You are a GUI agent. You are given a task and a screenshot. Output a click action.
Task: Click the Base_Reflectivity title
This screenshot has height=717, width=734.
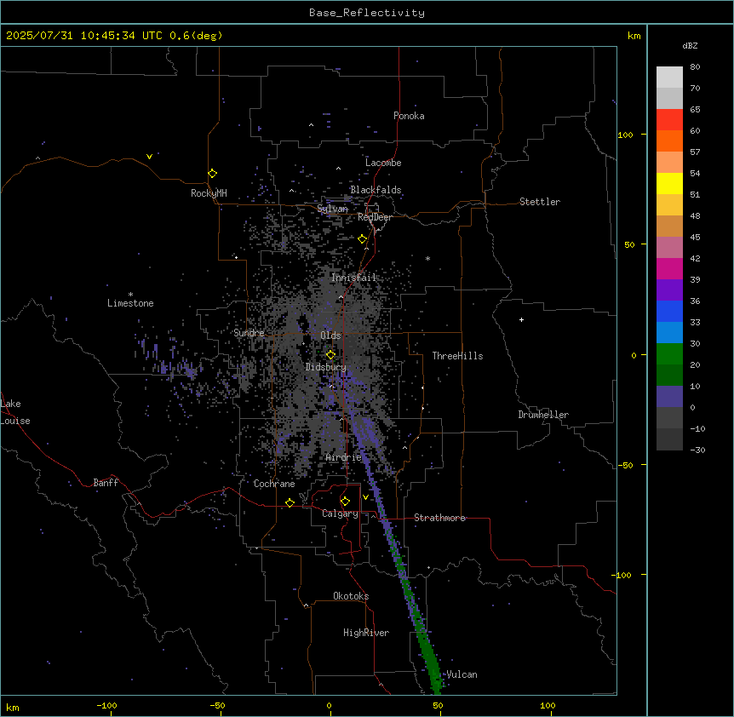pyautogui.click(x=367, y=13)
